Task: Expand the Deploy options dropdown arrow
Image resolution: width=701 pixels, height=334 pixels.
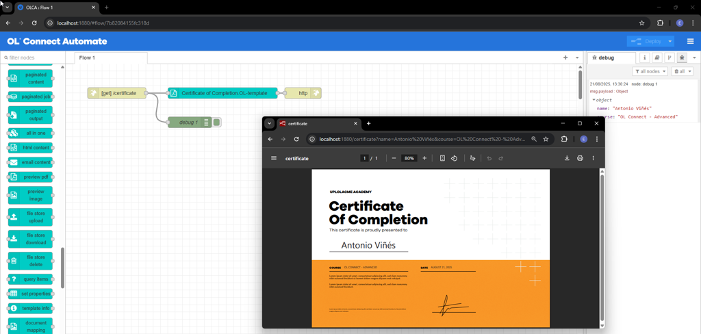Action: tap(670, 41)
